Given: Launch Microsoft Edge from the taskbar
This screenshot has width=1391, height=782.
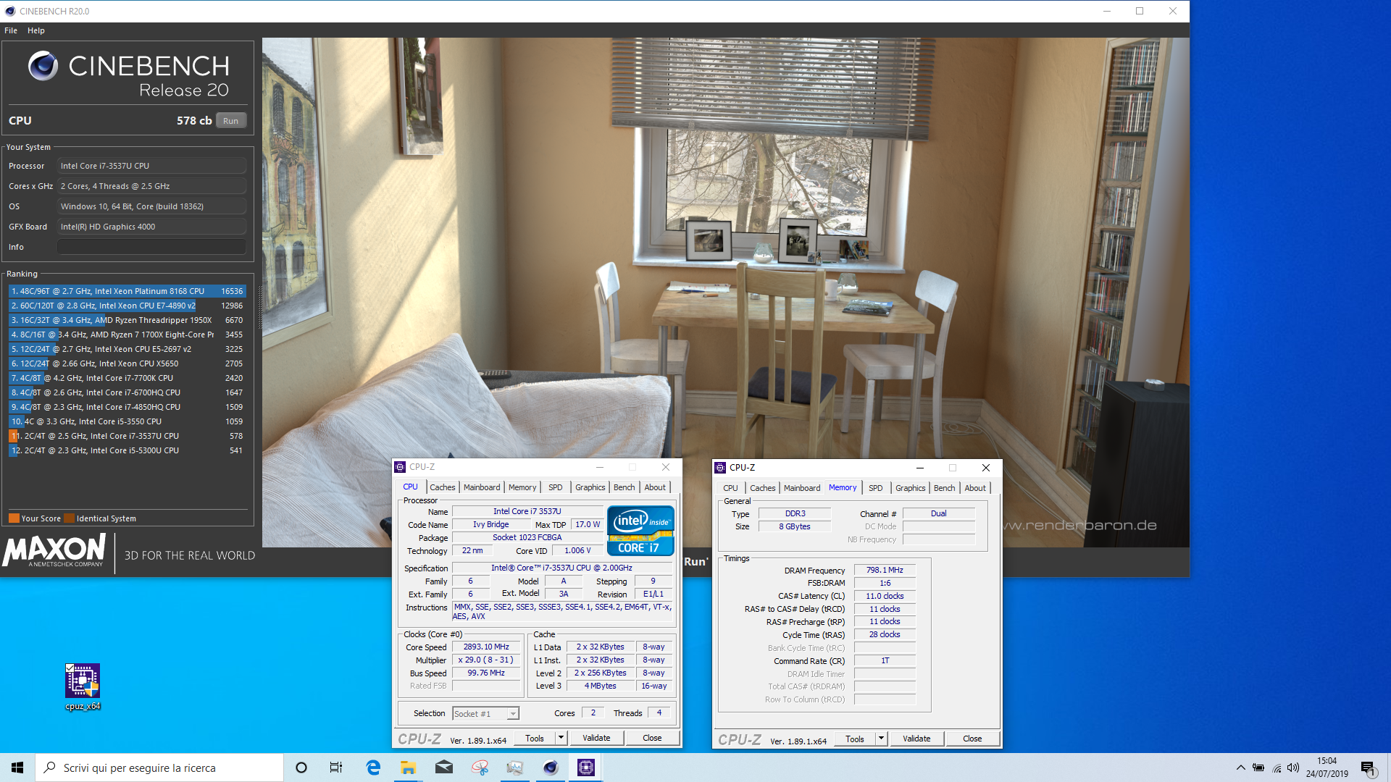Looking at the screenshot, I should [x=373, y=768].
